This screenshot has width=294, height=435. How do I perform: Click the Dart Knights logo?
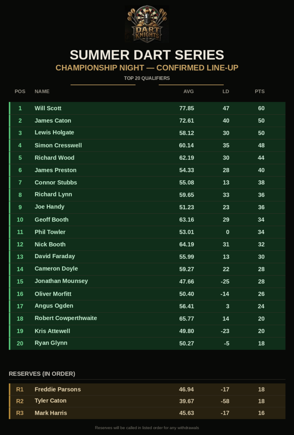[x=147, y=24]
